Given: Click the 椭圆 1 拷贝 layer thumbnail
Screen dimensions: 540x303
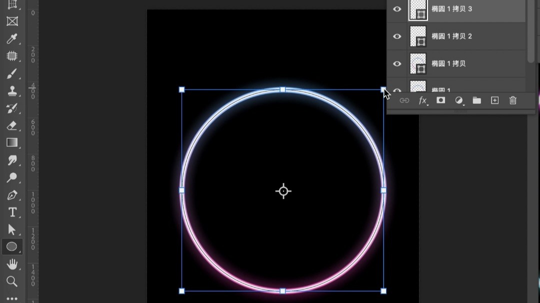Looking at the screenshot, I should [x=418, y=63].
